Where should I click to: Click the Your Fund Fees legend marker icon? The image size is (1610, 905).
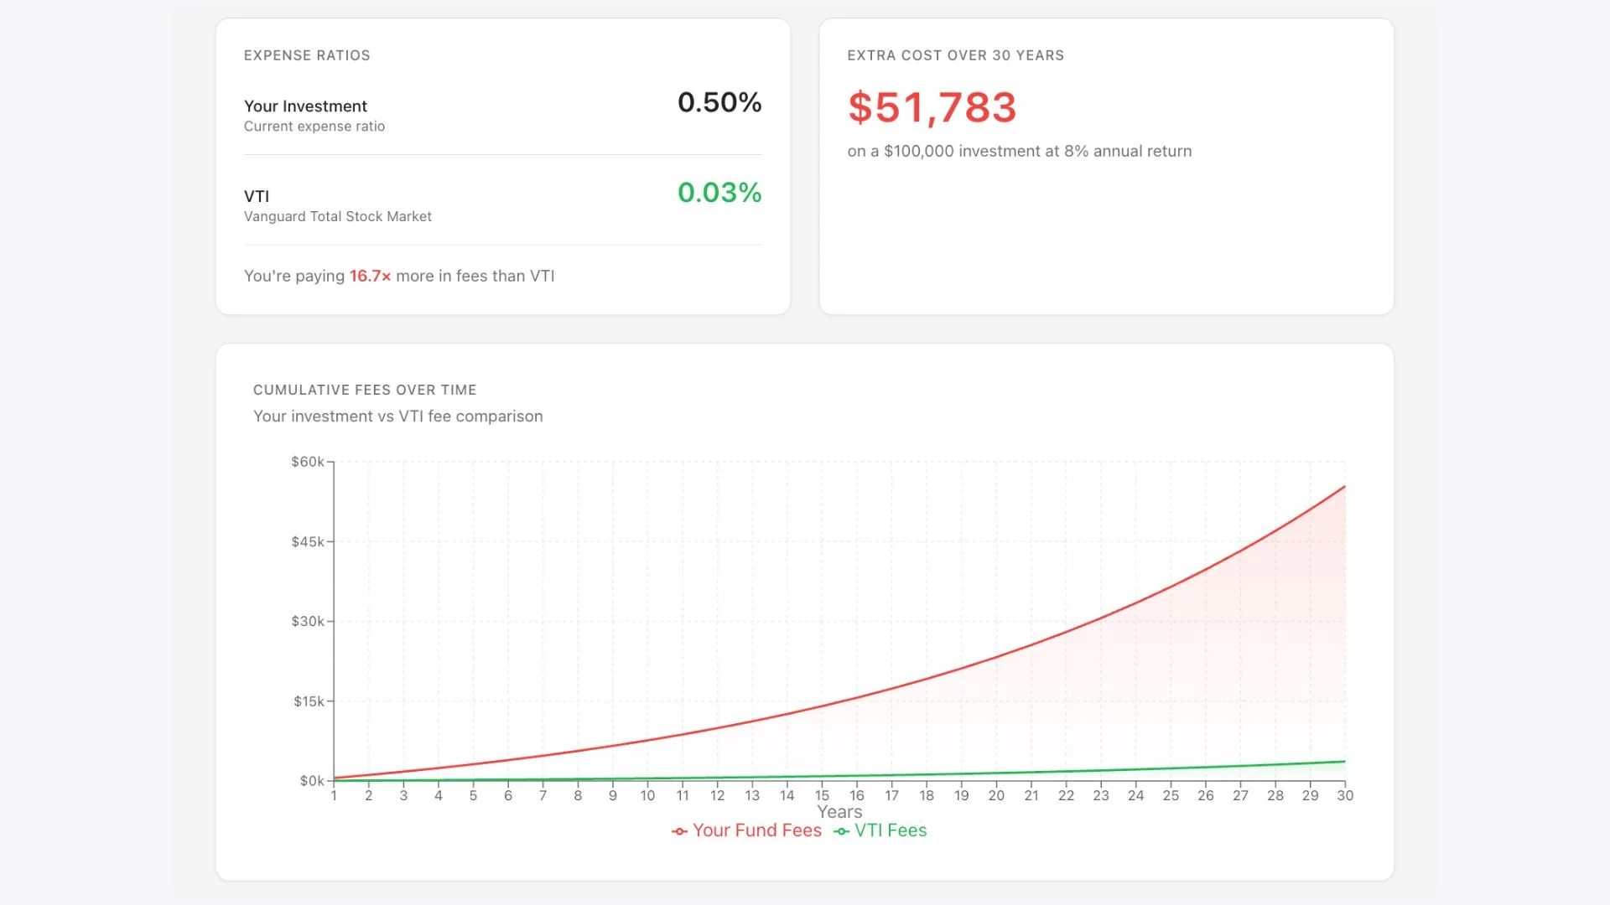tap(679, 831)
